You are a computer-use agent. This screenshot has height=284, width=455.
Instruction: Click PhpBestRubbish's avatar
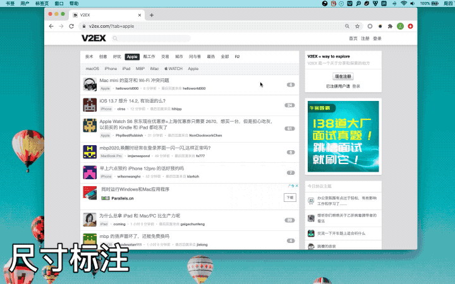(90, 125)
